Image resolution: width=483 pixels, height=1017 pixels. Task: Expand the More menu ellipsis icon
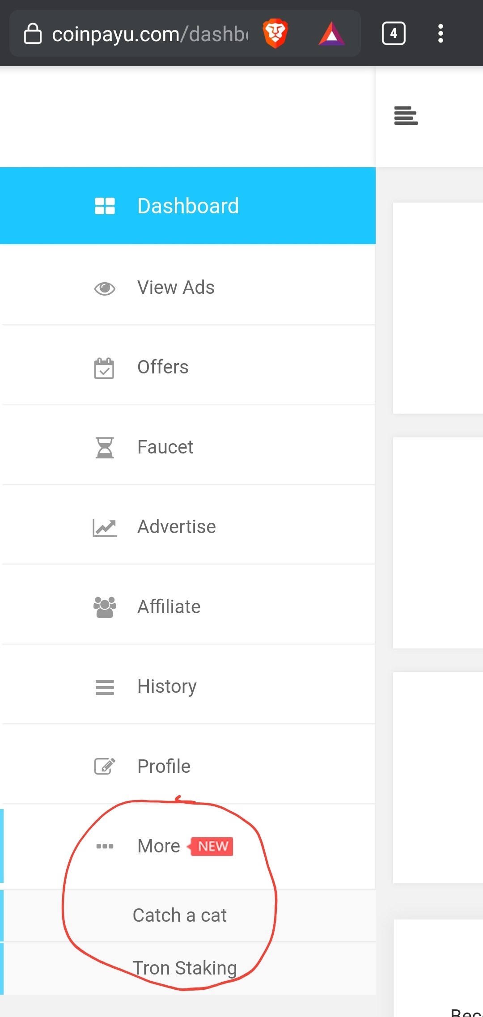point(105,846)
